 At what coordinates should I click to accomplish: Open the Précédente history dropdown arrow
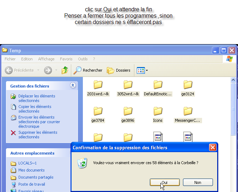(38, 70)
